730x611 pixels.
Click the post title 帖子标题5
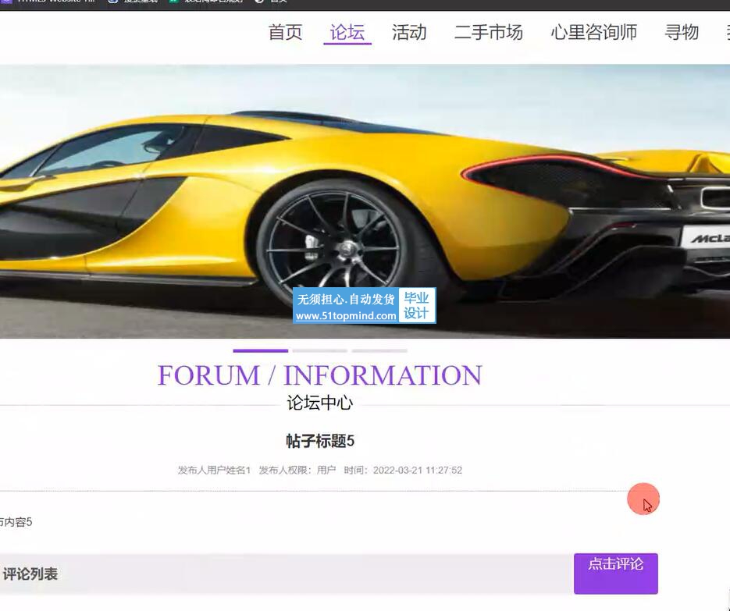pos(320,441)
